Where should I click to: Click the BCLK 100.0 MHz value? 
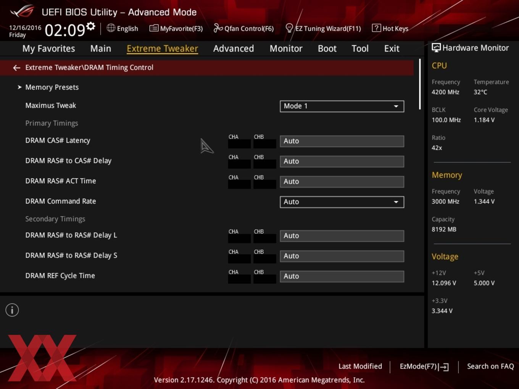[446, 120]
